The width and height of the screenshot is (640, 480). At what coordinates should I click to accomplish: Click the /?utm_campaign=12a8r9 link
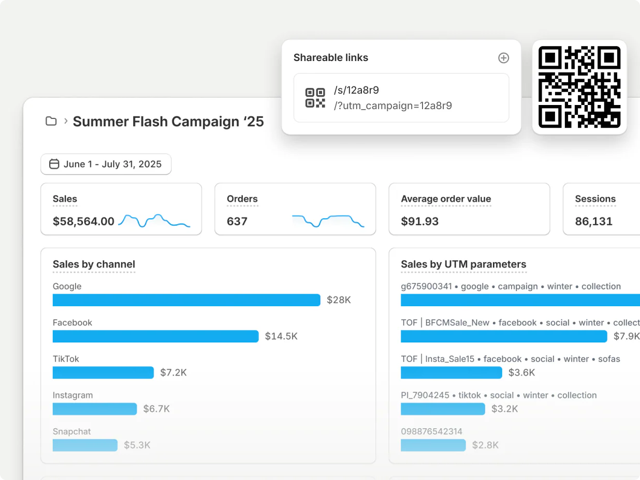click(x=393, y=106)
